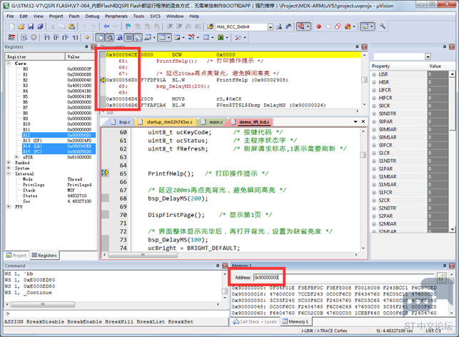Show next statement with yellow arrow icon
This screenshot has height=337, width=459.
(x=87, y=37)
